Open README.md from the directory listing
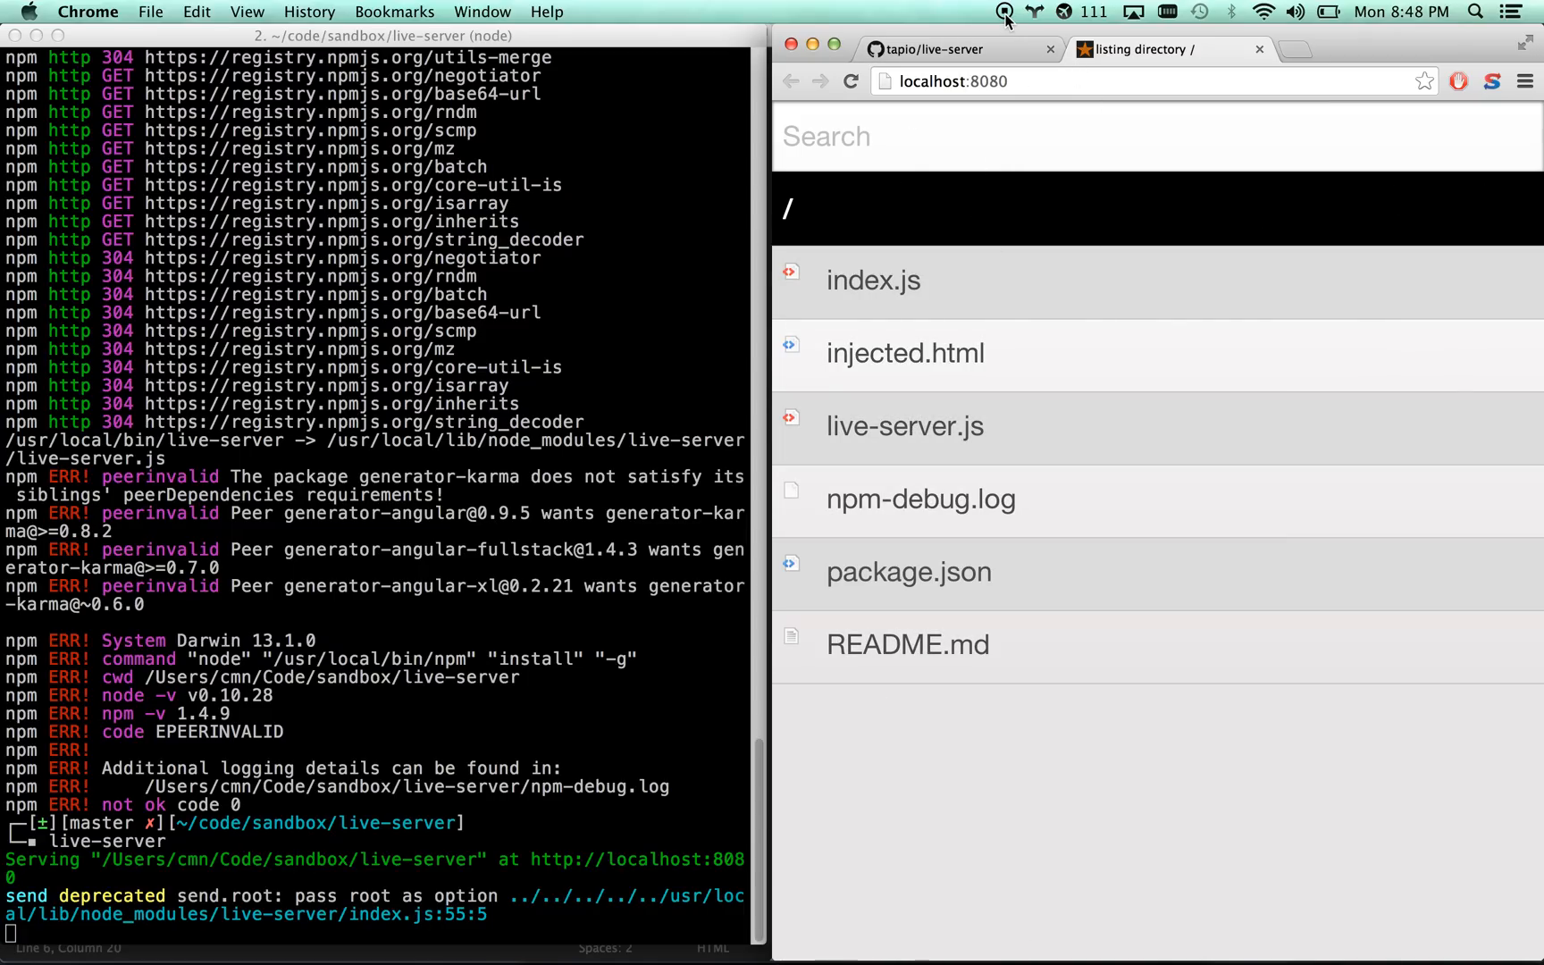 (x=908, y=644)
